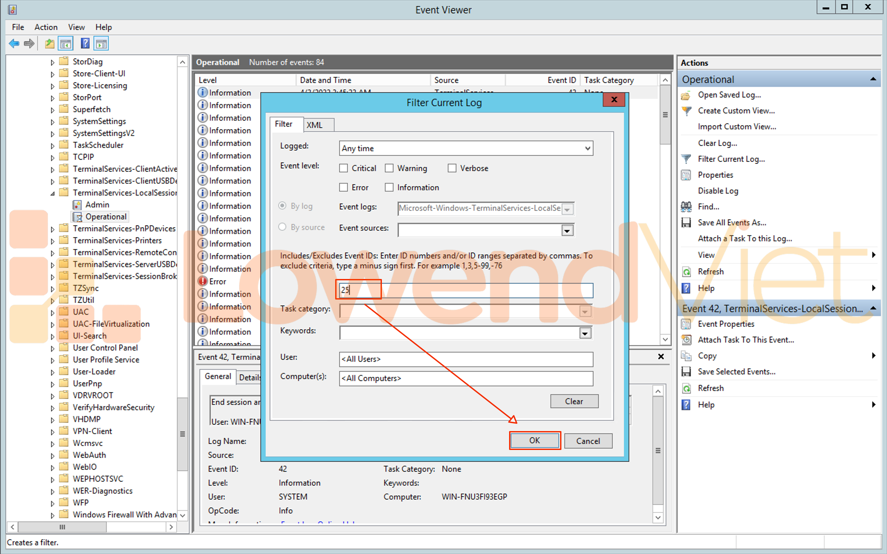
Task: Click the Clear button in filter dialog
Action: click(x=574, y=401)
